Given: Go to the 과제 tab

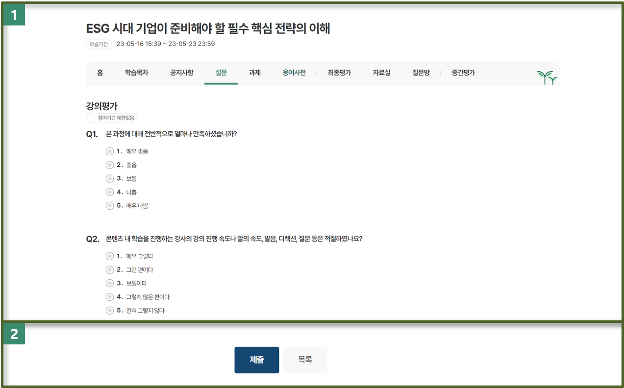Looking at the screenshot, I should [255, 73].
